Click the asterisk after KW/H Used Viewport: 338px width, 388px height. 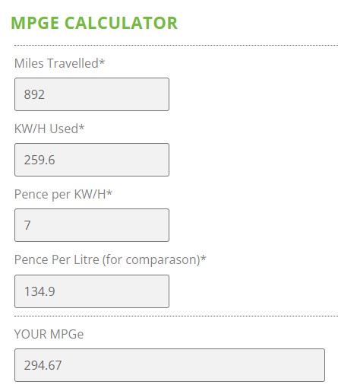(x=81, y=126)
